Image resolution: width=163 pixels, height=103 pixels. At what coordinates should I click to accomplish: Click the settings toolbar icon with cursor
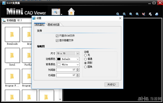click(x=56, y=12)
